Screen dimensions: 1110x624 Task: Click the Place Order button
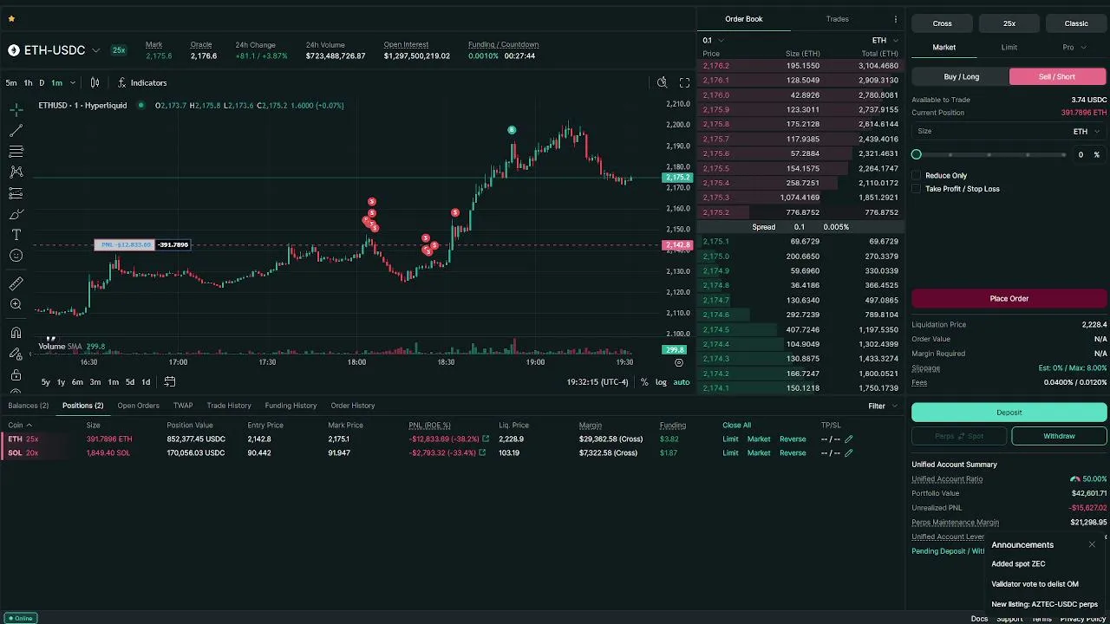click(1009, 299)
